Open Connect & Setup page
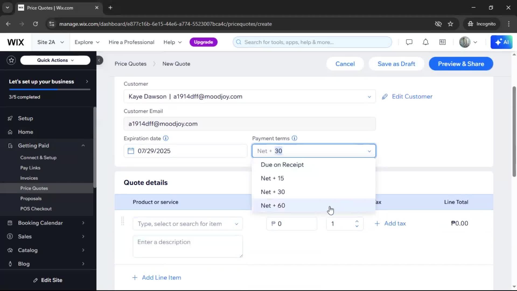 (x=38, y=158)
